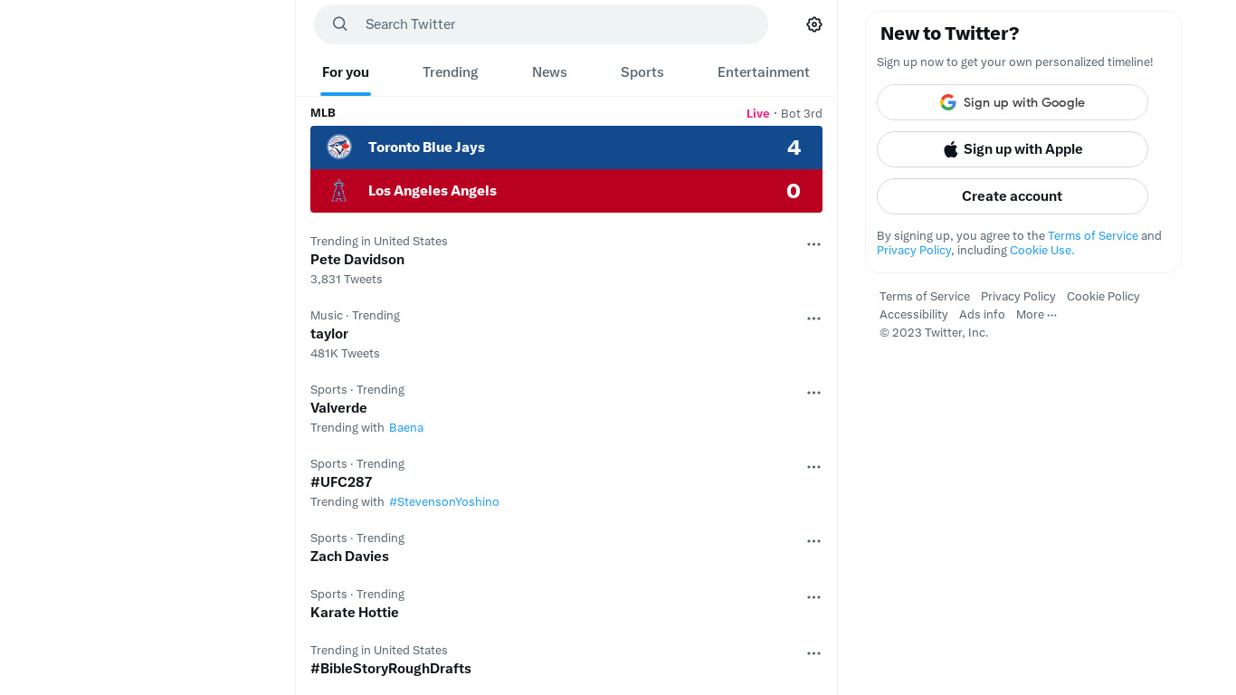Click the Live status label
The width and height of the screenshot is (1236, 695).
758,114
